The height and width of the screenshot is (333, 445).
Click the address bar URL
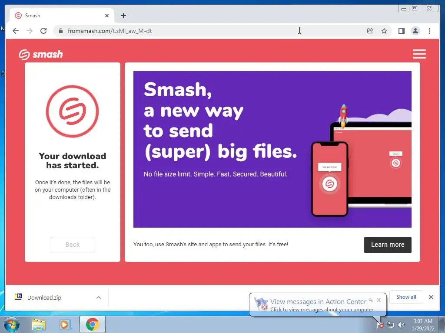click(x=110, y=31)
